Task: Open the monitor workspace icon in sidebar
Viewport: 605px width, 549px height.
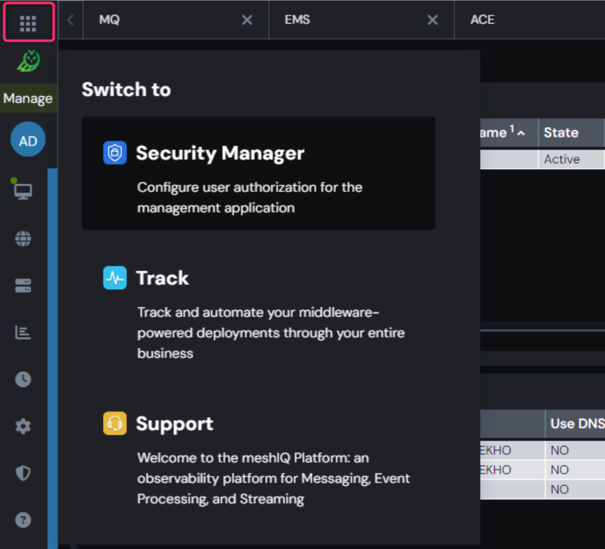Action: 23,191
